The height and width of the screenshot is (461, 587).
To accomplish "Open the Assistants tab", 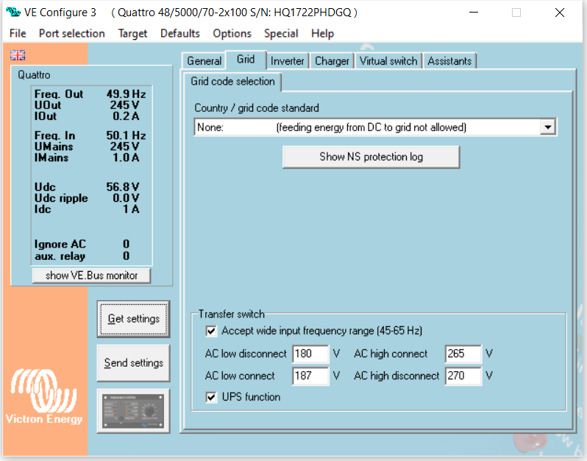I will pos(449,61).
